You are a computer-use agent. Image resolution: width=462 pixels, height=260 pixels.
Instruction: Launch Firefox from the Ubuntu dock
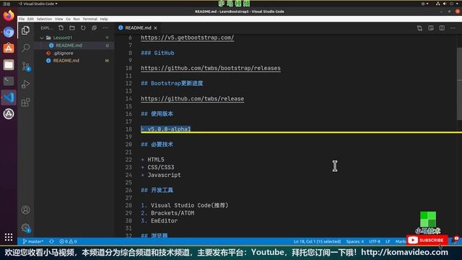[9, 15]
